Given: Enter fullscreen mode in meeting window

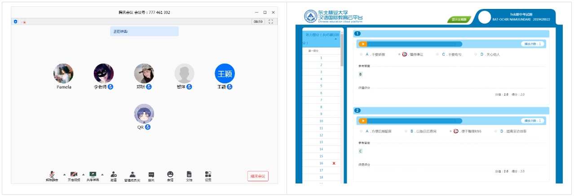Looking at the screenshot, I should pos(270,21).
